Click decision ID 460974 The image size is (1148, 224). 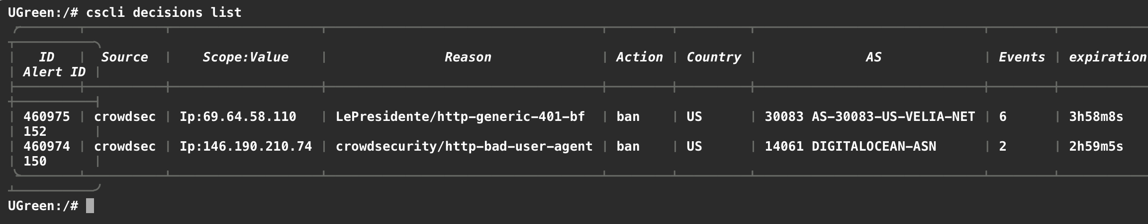[x=46, y=147]
